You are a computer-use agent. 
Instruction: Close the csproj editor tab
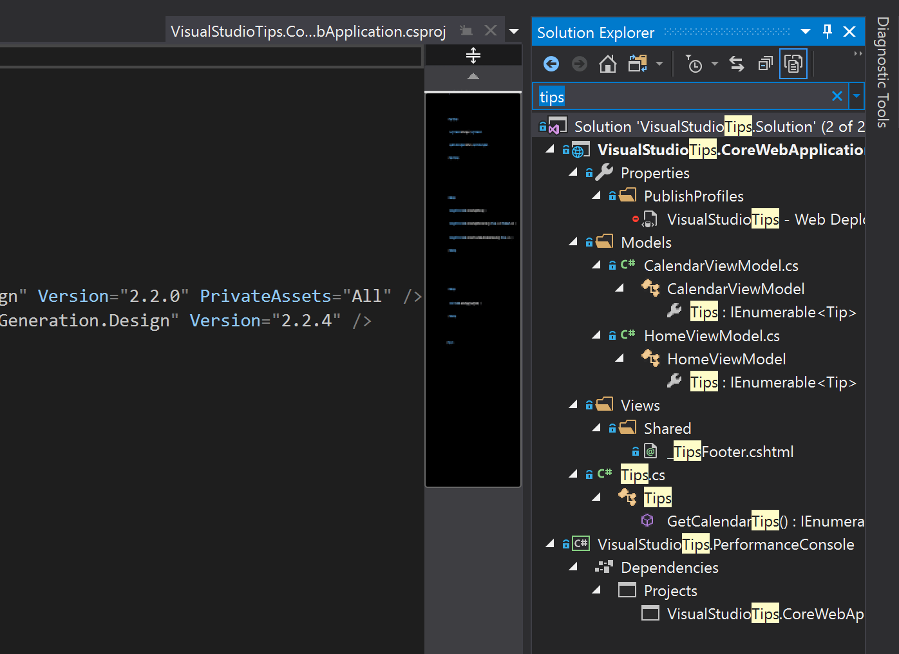click(491, 30)
